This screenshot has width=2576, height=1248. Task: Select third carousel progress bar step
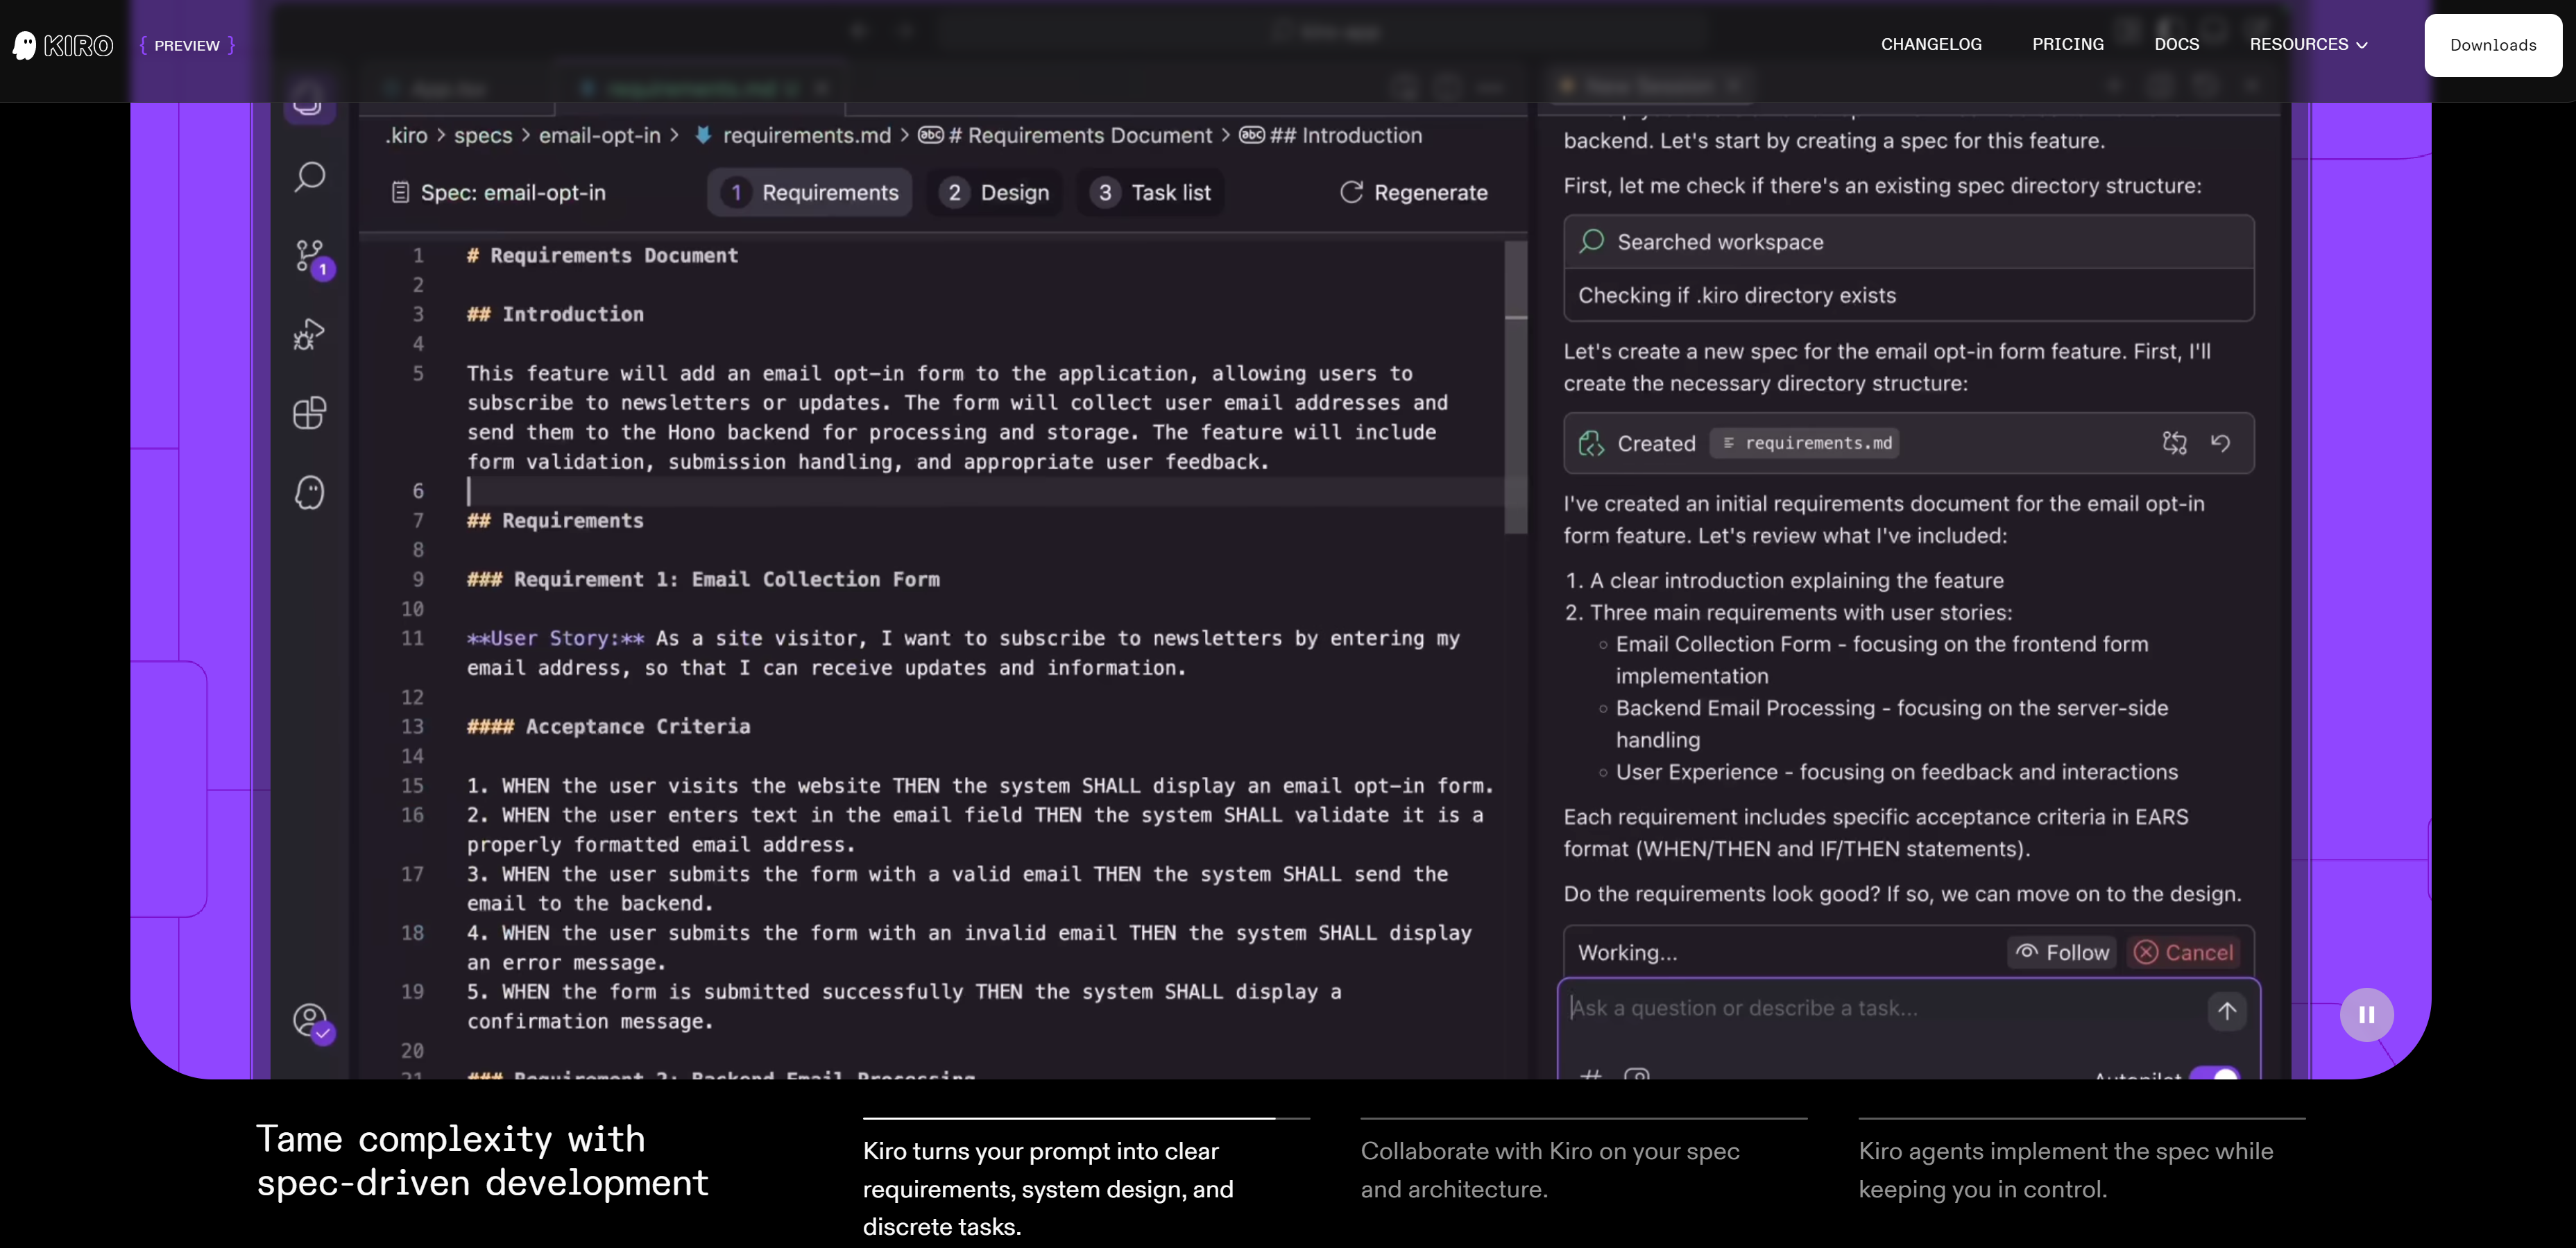point(2081,1118)
